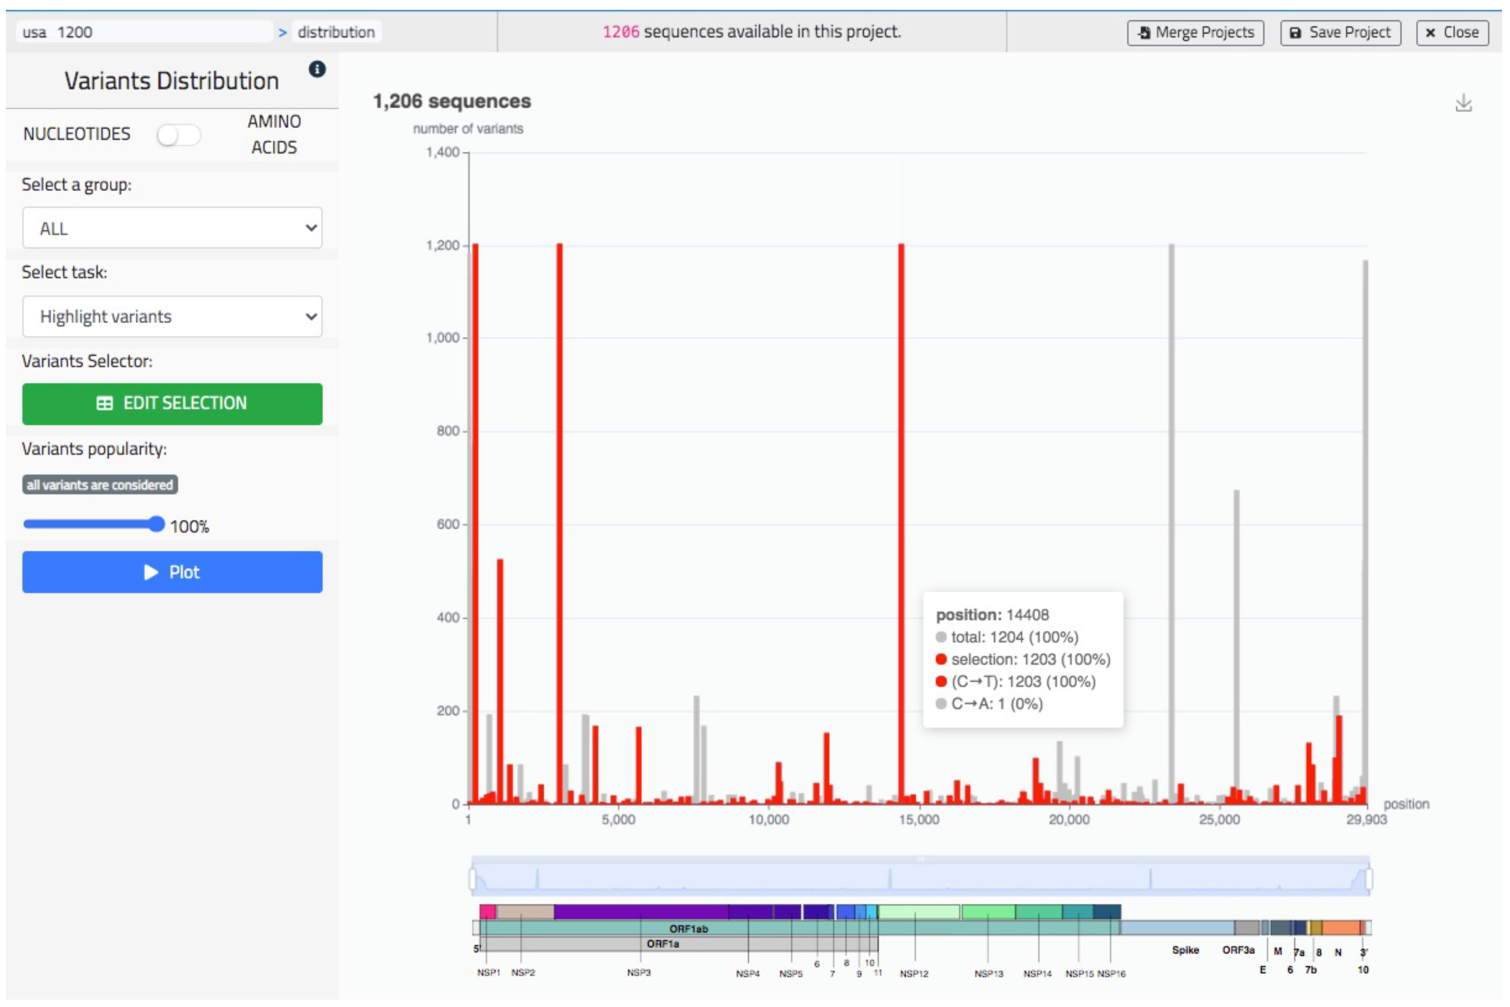Viewport: 1510px width, 1007px height.
Task: Toggle Nucleotides to Amino Acids switch
Action: tap(179, 135)
